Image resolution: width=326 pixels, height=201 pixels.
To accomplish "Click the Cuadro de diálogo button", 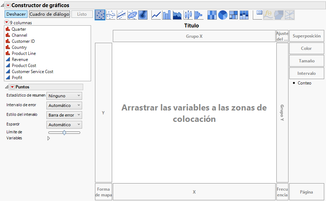I will tap(49, 14).
